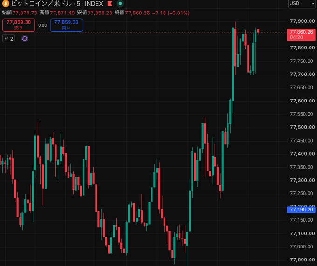Click the current price label 77,860.26

coord(301,34)
